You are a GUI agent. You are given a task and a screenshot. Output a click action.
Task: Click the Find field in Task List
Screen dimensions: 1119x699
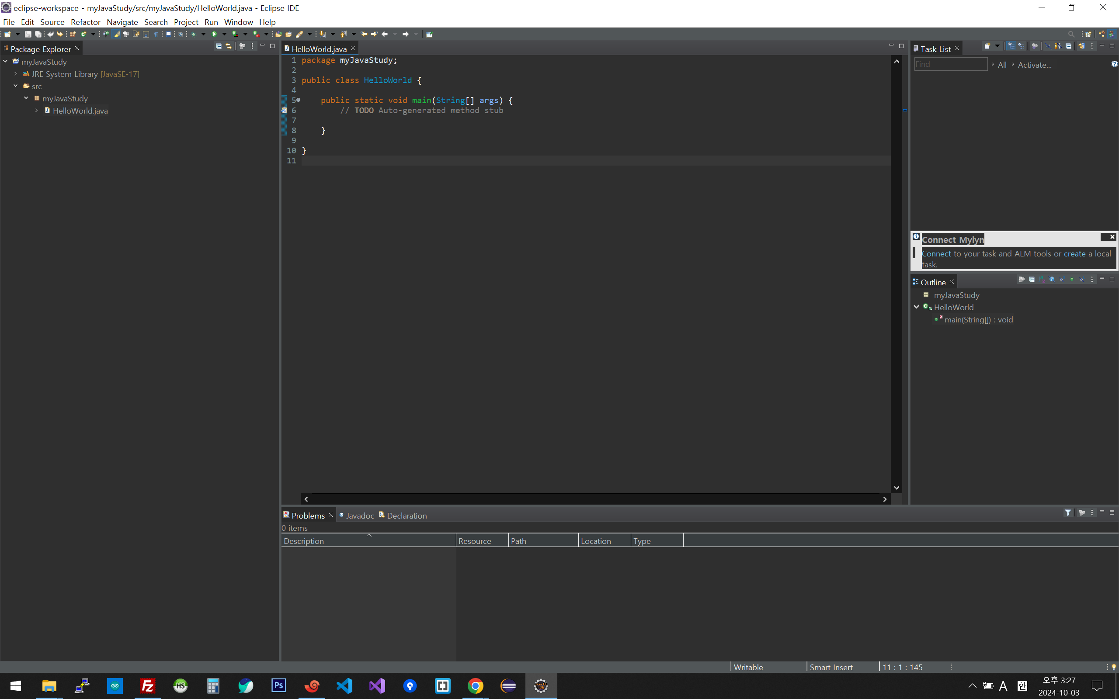click(x=950, y=64)
